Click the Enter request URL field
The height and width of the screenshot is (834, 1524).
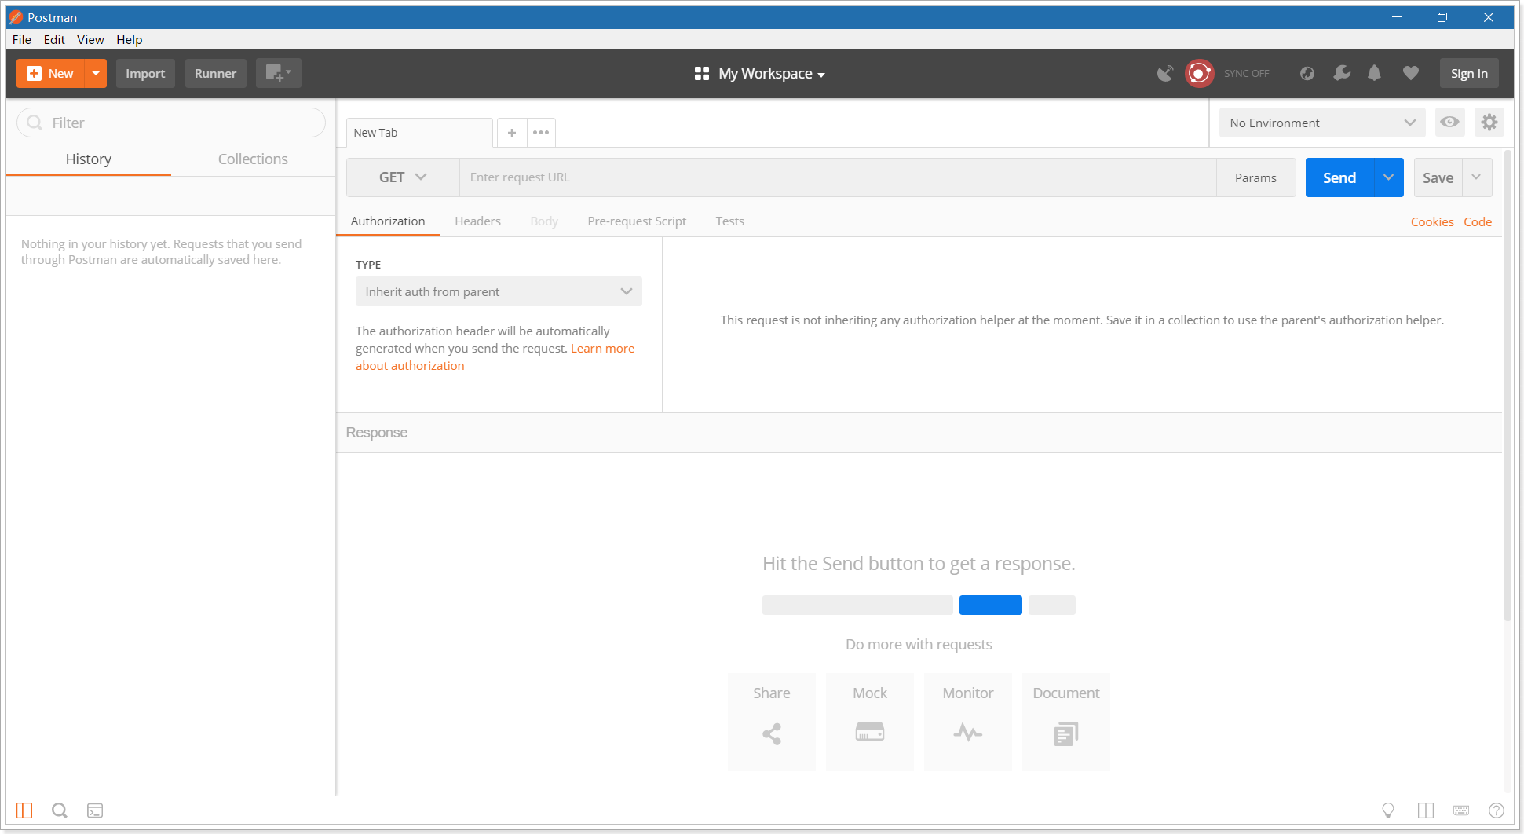838,177
